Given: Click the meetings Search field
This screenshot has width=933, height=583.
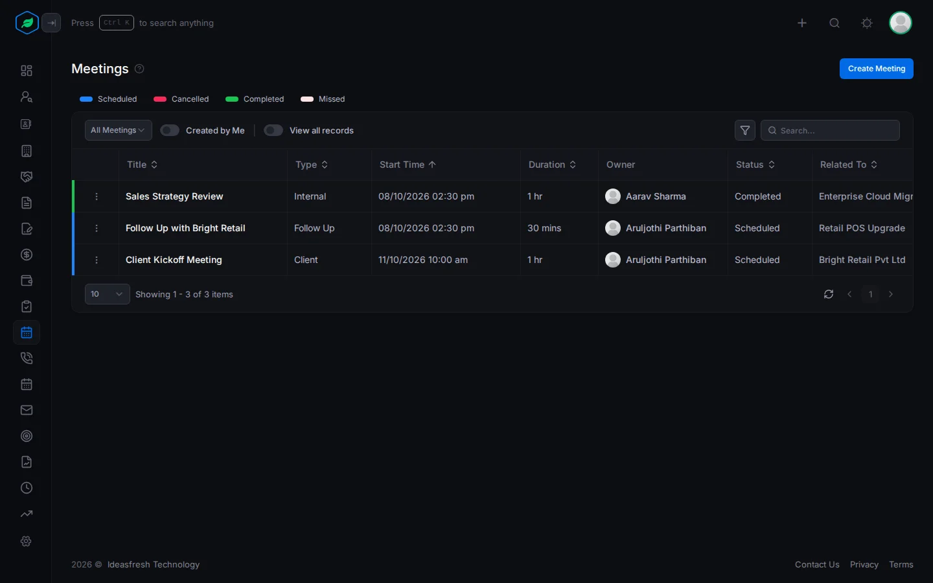Looking at the screenshot, I should [x=830, y=130].
